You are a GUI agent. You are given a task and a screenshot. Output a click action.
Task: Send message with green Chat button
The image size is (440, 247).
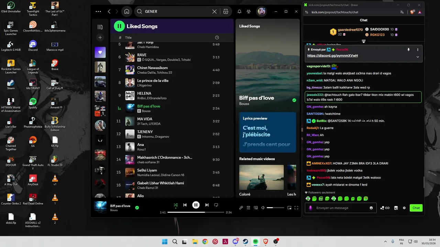click(x=416, y=208)
